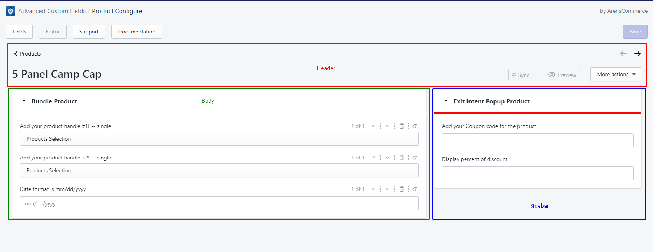Click 'Date format is mm/dd/yyyy' label
This screenshot has height=252, width=653.
tap(53, 189)
